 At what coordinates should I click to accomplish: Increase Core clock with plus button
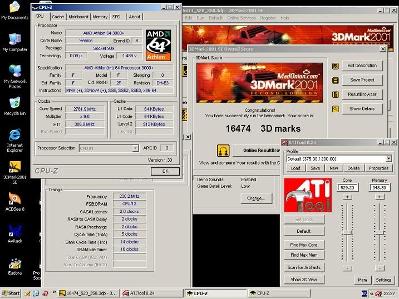[x=347, y=197]
